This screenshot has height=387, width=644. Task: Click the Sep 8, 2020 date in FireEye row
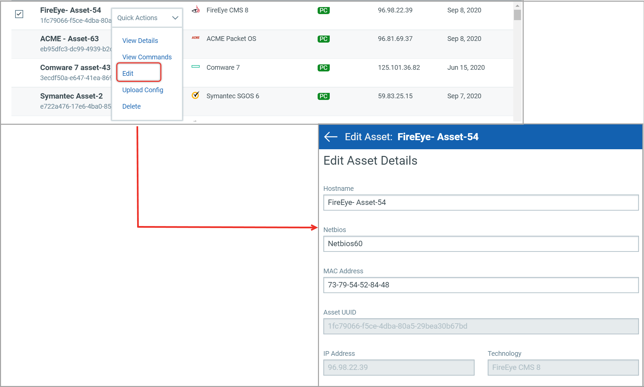[x=464, y=10]
